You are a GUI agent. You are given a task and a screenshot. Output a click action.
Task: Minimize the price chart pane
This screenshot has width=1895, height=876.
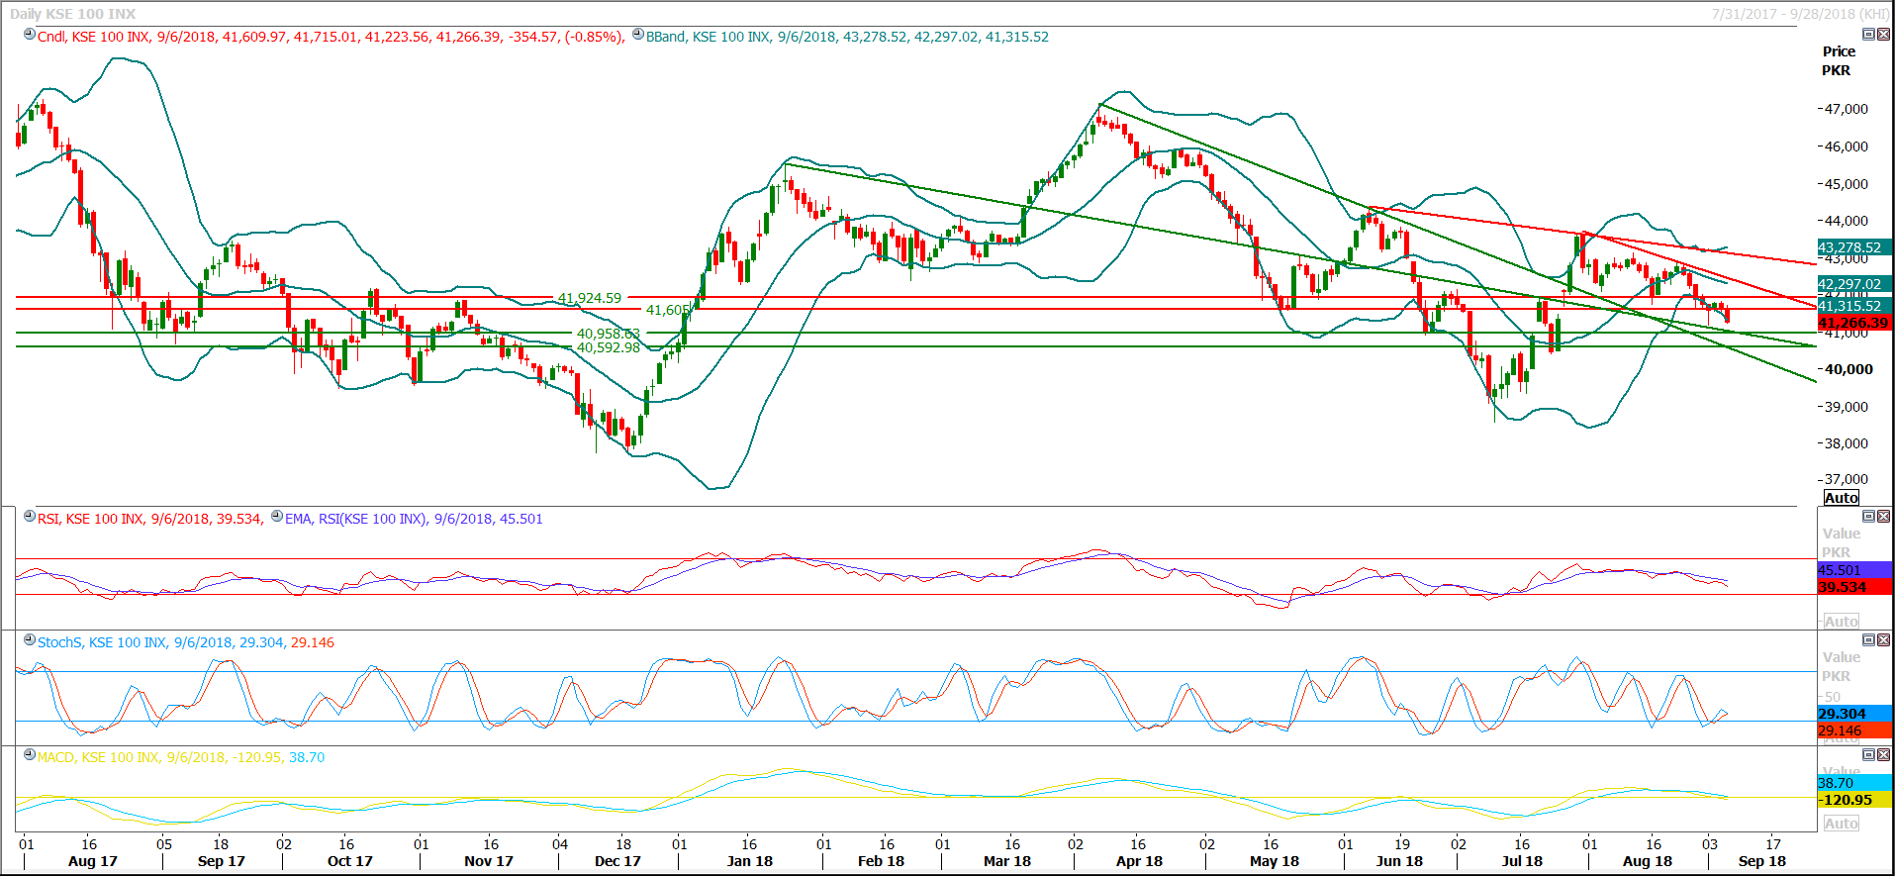click(x=1868, y=34)
